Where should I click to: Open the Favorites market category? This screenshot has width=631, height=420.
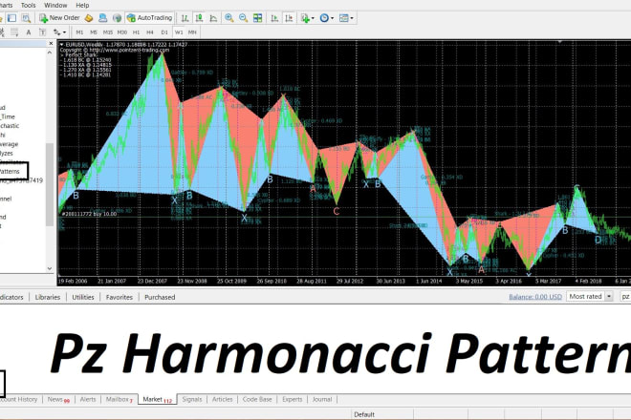(x=120, y=297)
